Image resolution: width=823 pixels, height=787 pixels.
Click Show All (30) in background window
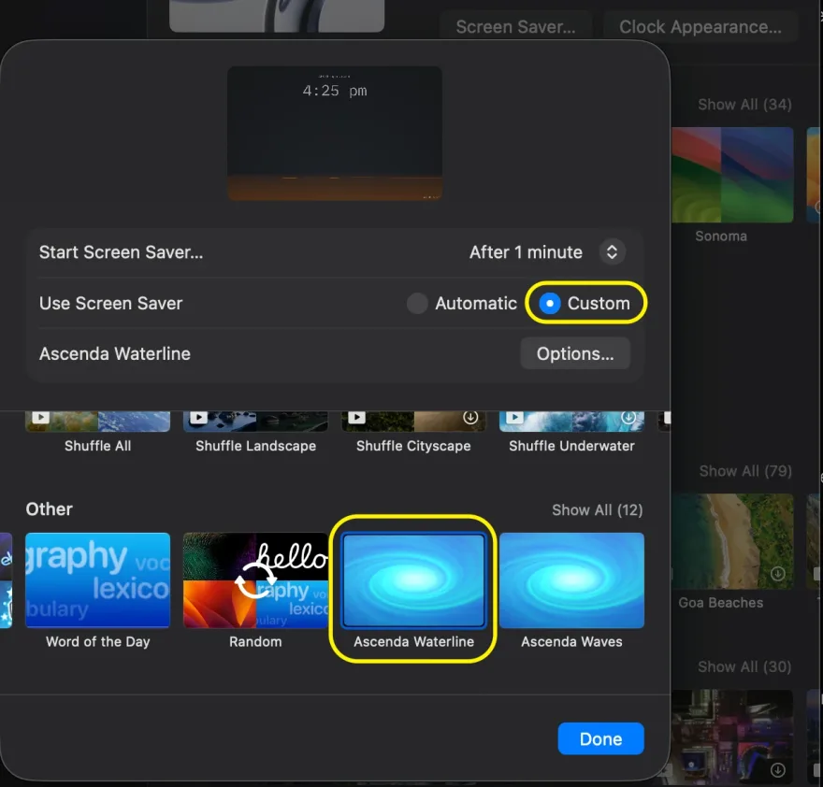click(744, 666)
